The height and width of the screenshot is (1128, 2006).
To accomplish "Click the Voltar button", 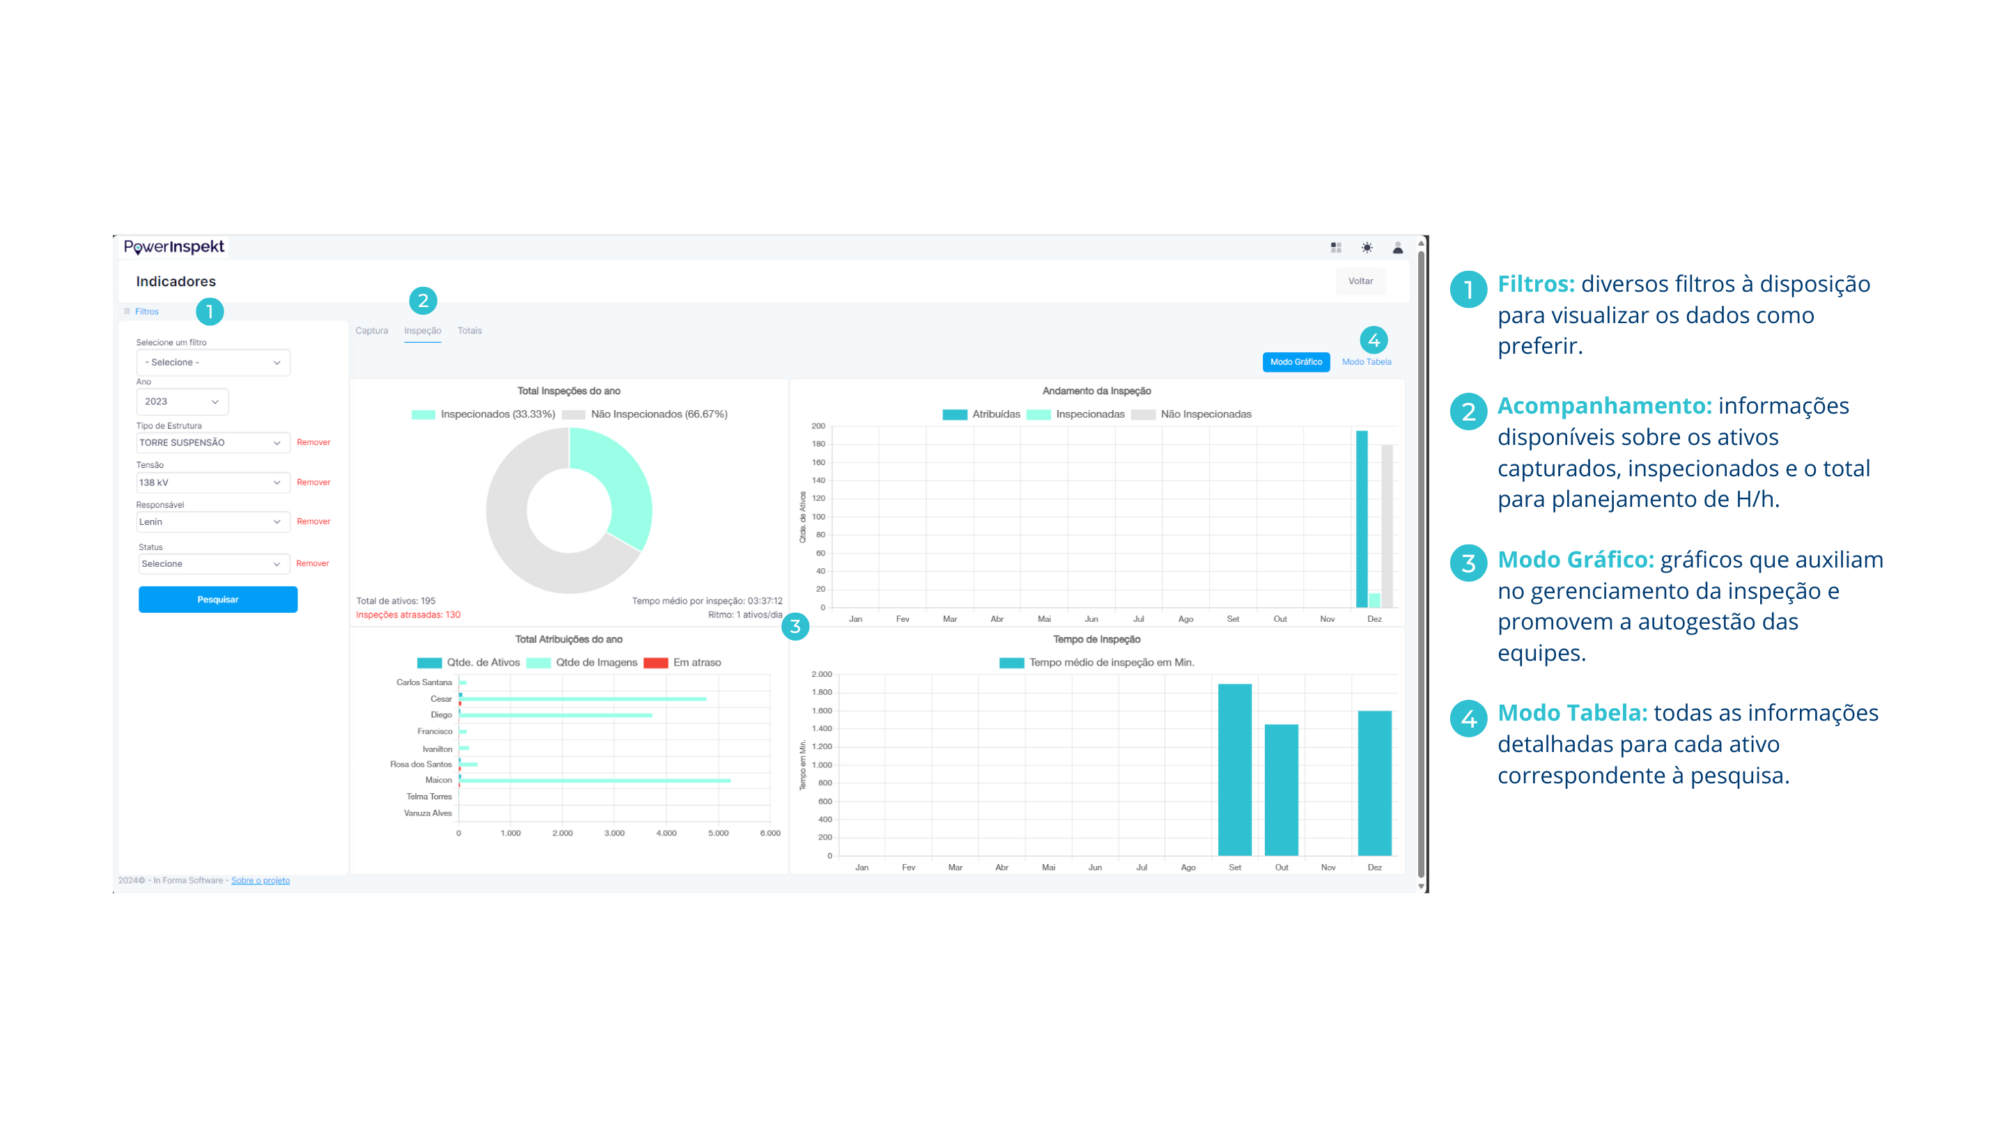I will [x=1360, y=281].
